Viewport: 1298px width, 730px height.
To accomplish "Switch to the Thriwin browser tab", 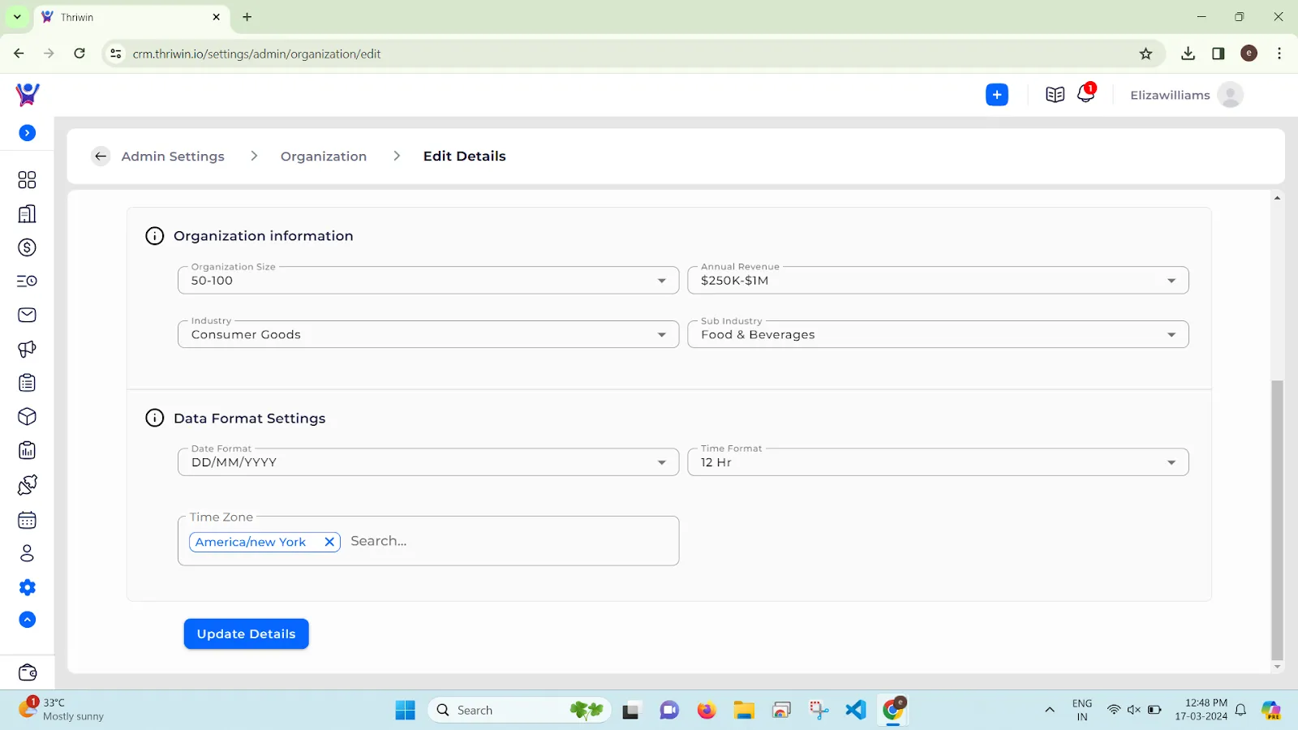I will click(130, 17).
